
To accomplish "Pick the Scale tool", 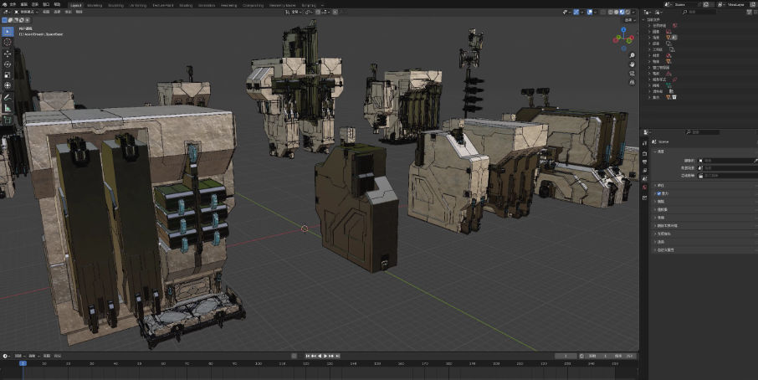I will coord(8,74).
